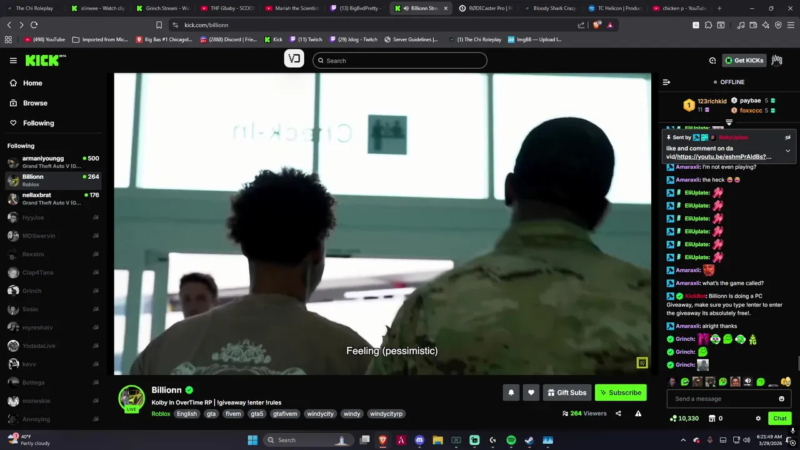Click the Windows Start button
Screen dimensions: 800x450
[x=252, y=440]
